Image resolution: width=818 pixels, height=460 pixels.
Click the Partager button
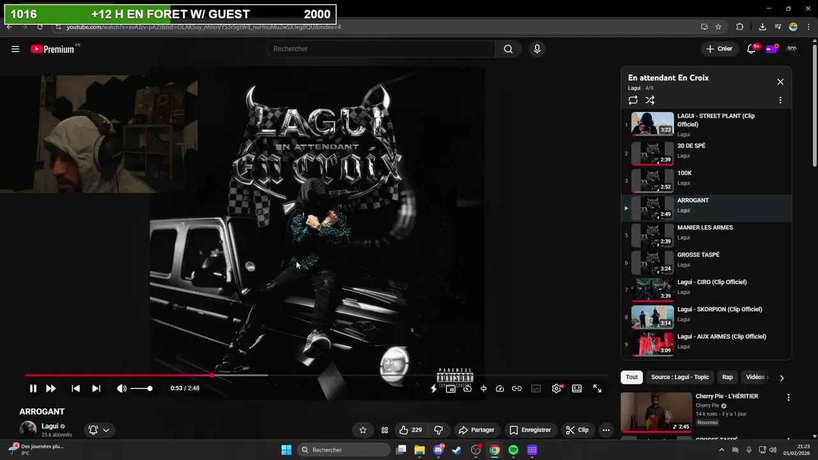click(476, 430)
